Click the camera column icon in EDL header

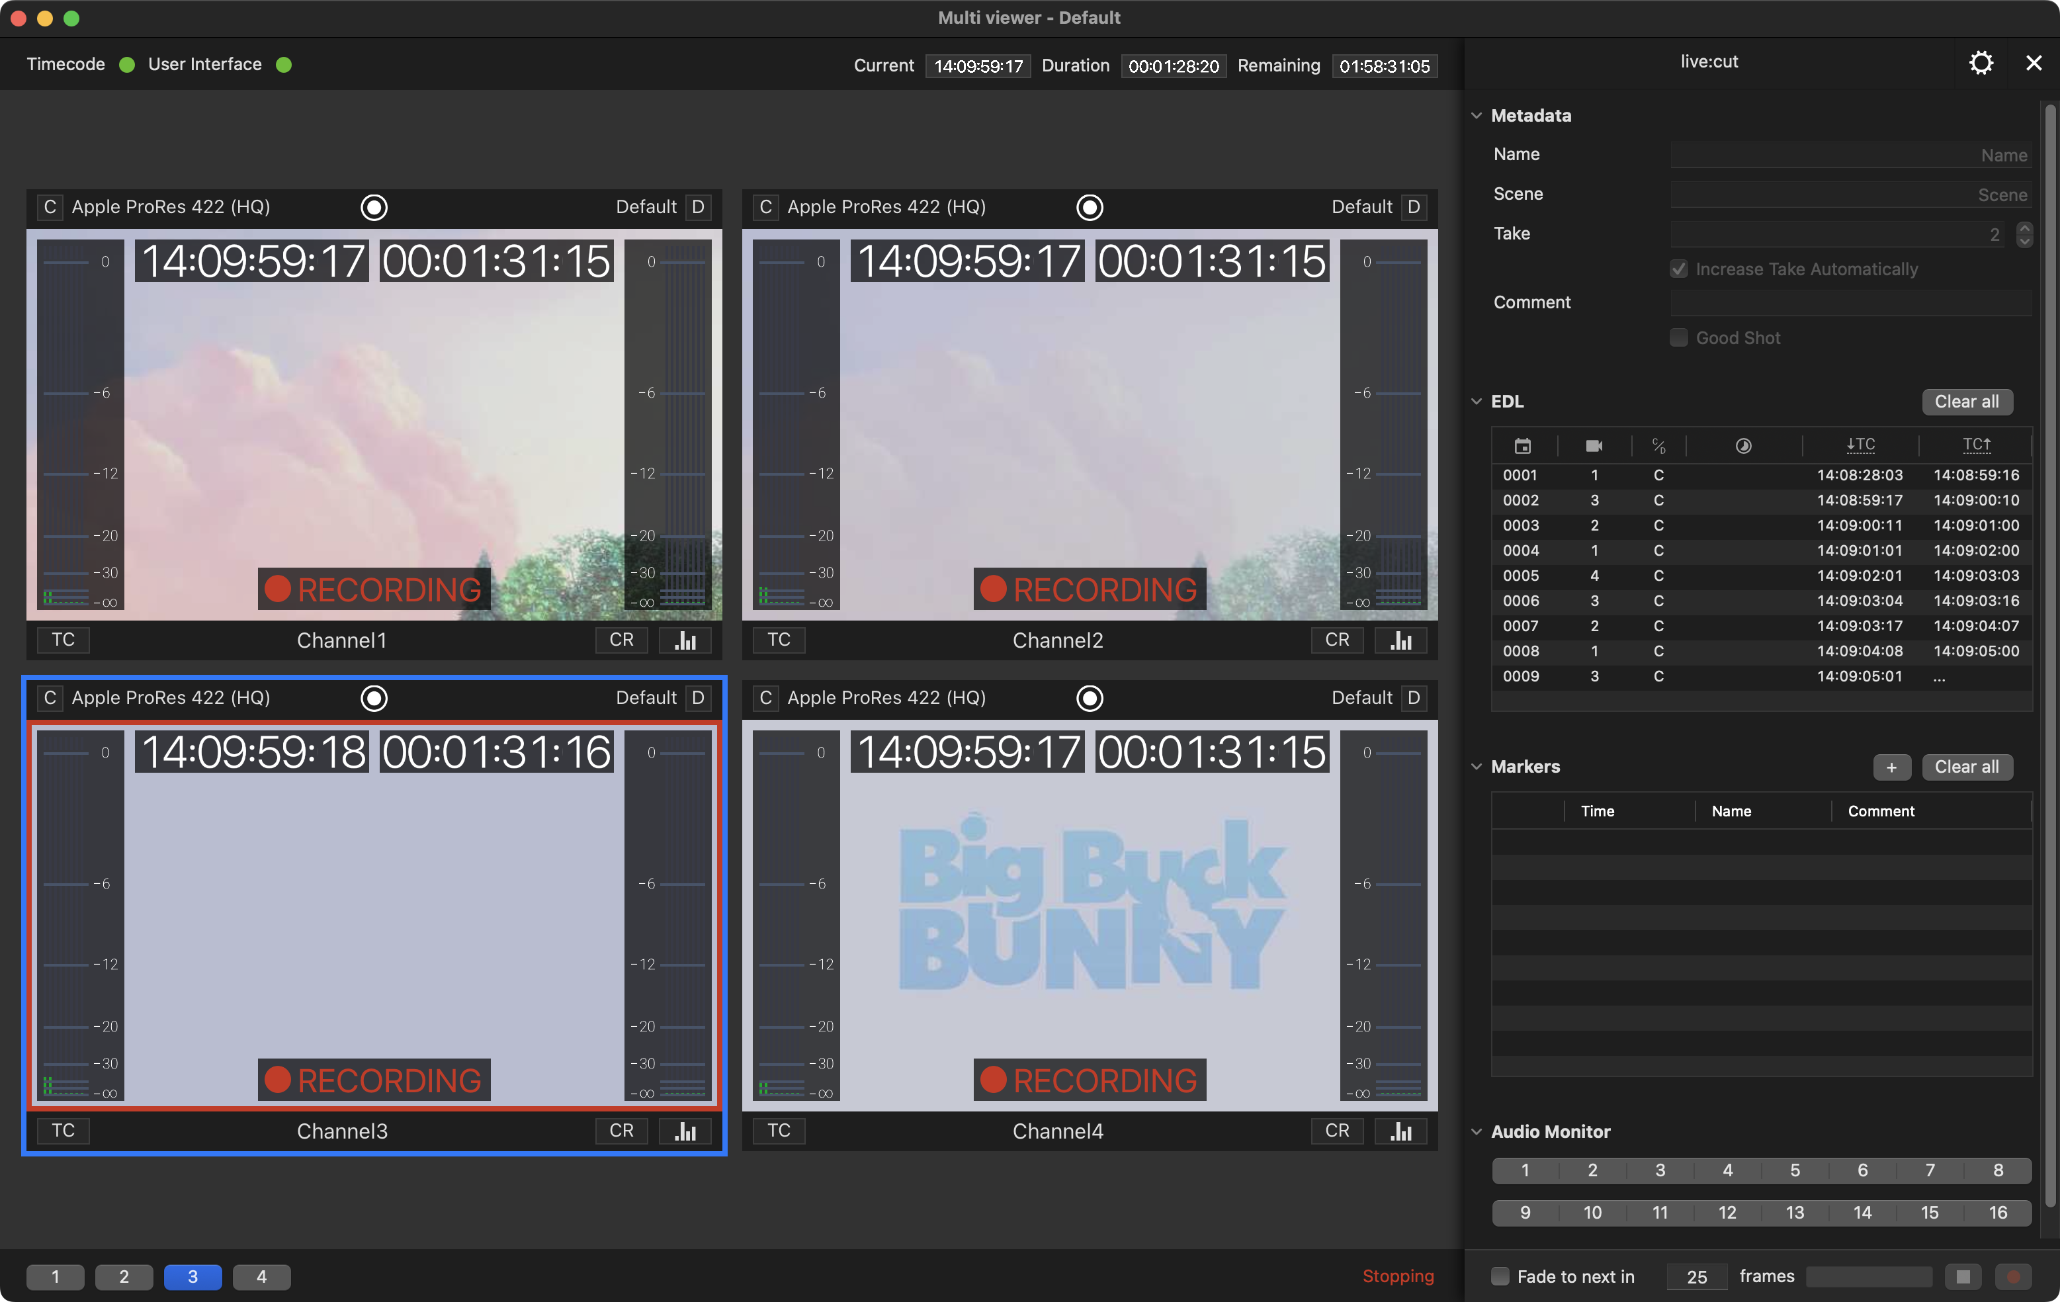(x=1594, y=446)
